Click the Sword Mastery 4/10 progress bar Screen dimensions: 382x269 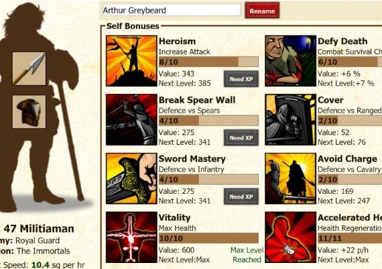click(208, 180)
